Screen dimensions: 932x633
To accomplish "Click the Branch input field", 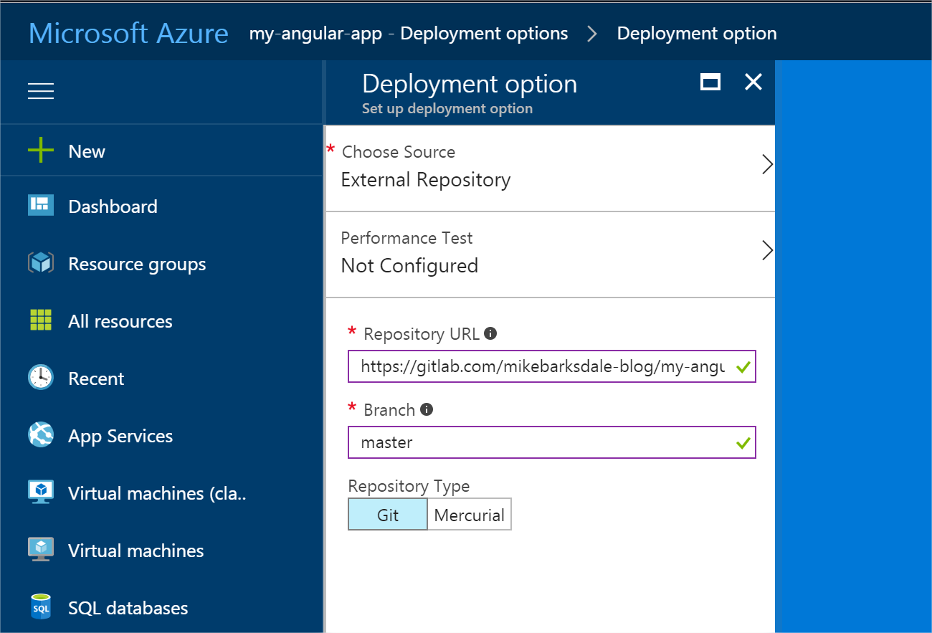I will tap(543, 442).
